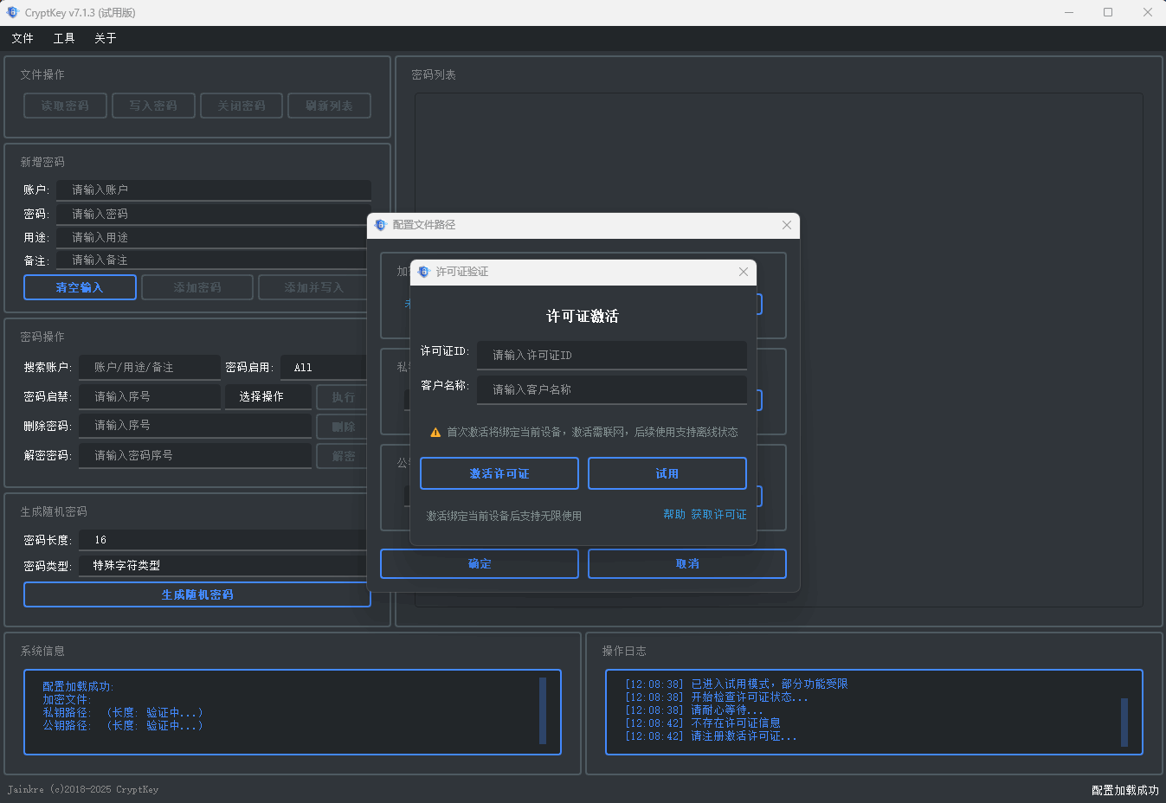Open the 工具 menu
The width and height of the screenshot is (1166, 803).
pos(64,38)
